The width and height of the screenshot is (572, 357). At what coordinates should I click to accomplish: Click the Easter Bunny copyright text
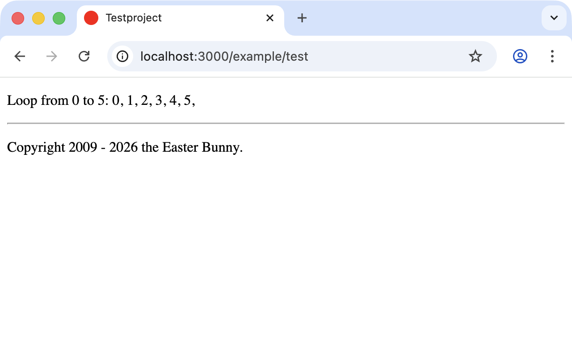[125, 147]
